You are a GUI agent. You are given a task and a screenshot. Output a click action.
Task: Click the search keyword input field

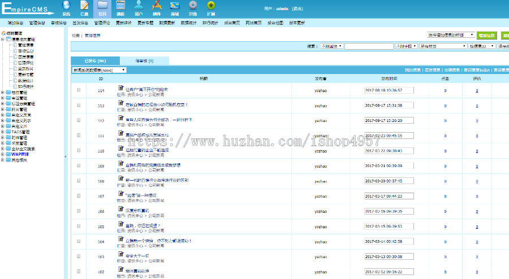(369, 46)
